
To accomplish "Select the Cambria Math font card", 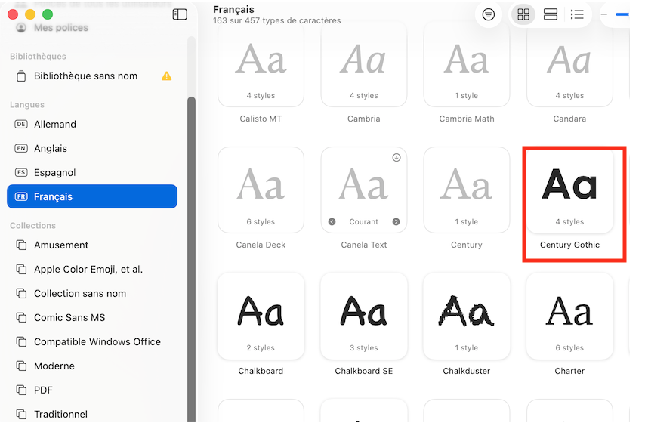I will point(467,66).
